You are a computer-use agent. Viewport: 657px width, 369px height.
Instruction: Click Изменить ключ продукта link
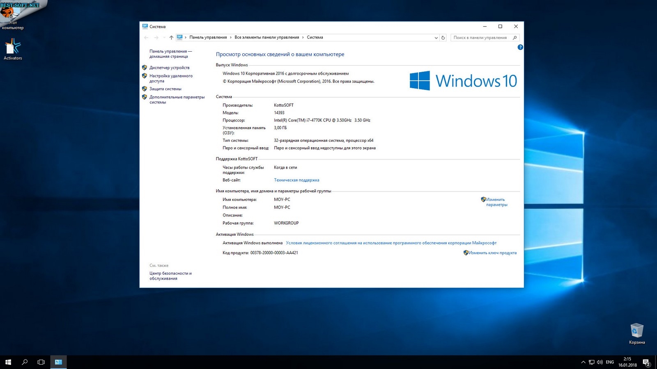click(x=493, y=253)
